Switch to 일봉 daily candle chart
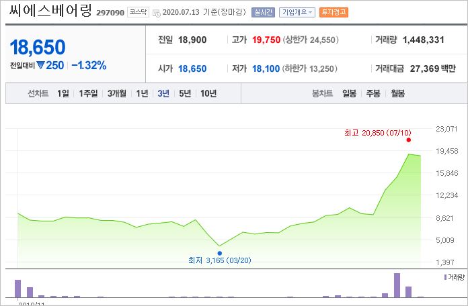This screenshot has height=306, width=468. click(349, 93)
